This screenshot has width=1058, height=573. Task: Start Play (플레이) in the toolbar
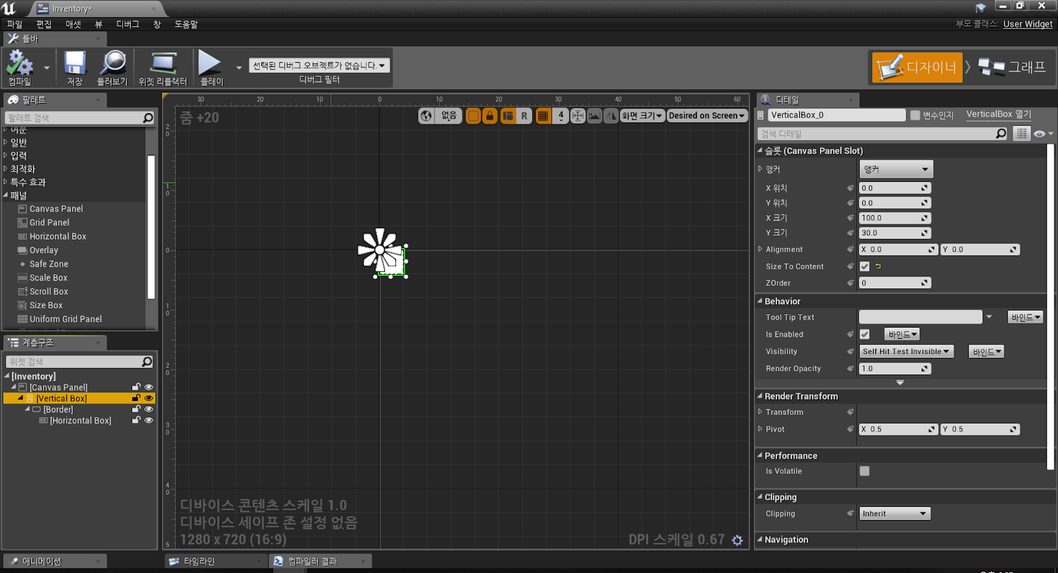coord(211,67)
